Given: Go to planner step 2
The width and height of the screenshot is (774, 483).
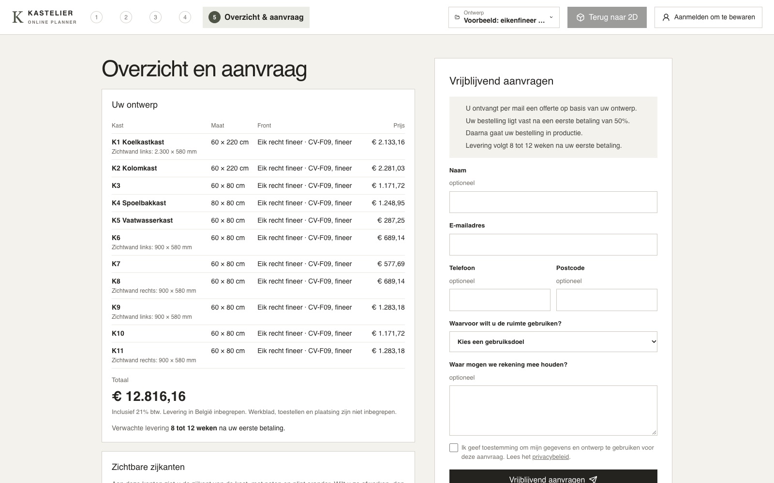Looking at the screenshot, I should (x=126, y=17).
